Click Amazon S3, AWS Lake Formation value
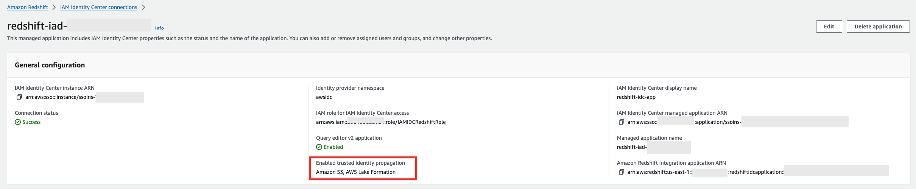Image resolution: width=916 pixels, height=189 pixels. click(x=355, y=172)
